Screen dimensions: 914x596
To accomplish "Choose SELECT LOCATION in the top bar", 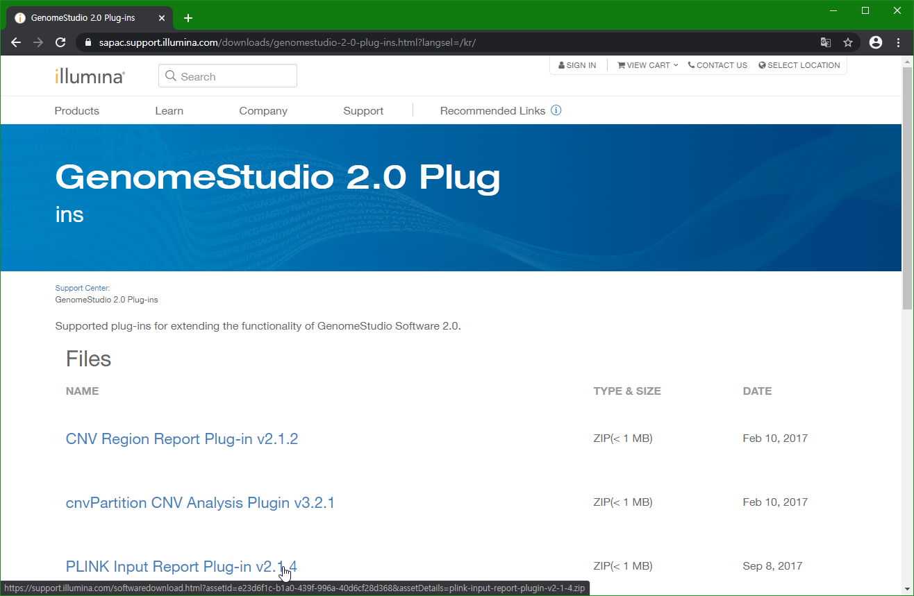I will [799, 65].
